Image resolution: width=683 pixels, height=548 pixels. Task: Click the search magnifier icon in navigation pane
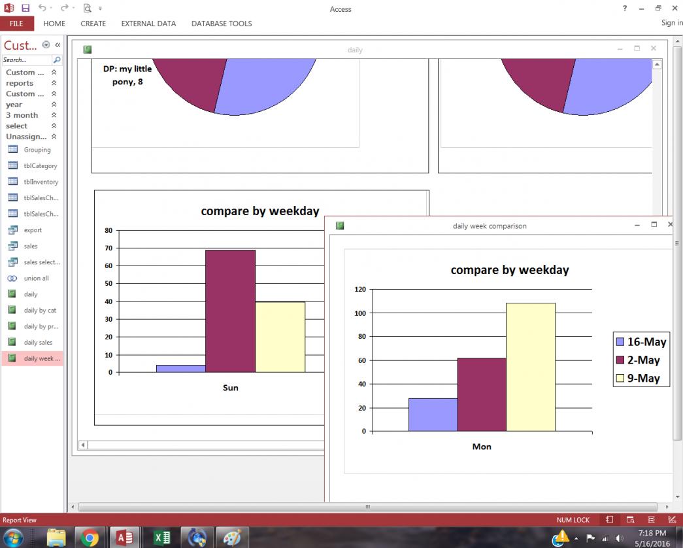(x=57, y=60)
